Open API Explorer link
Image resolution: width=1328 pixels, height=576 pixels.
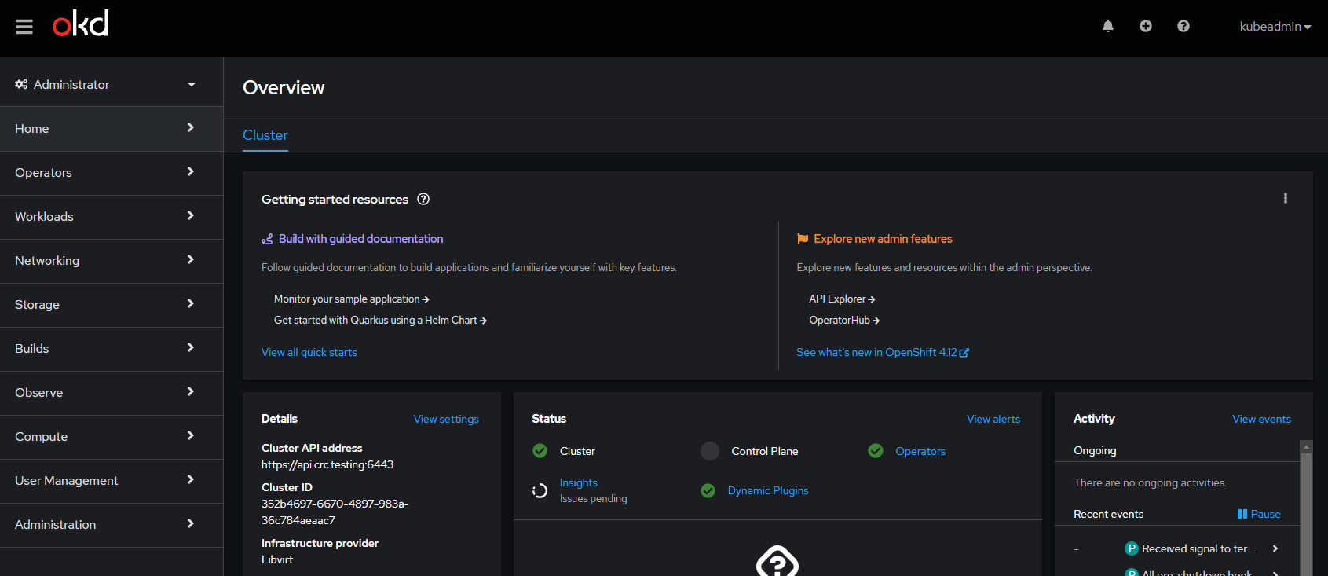[x=842, y=299]
